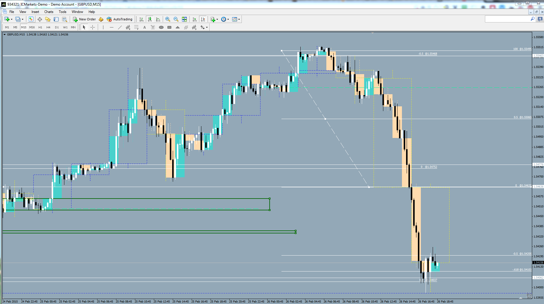
Task: Open the Insert menu
Action: (x=35, y=12)
